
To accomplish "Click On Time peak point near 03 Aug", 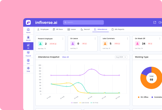I will (x=79, y=83).
